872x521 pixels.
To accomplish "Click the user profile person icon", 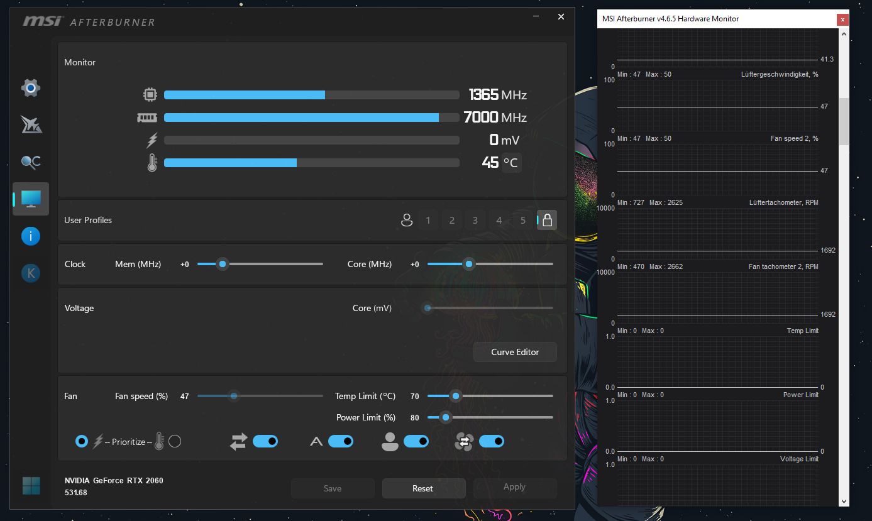I will (407, 220).
